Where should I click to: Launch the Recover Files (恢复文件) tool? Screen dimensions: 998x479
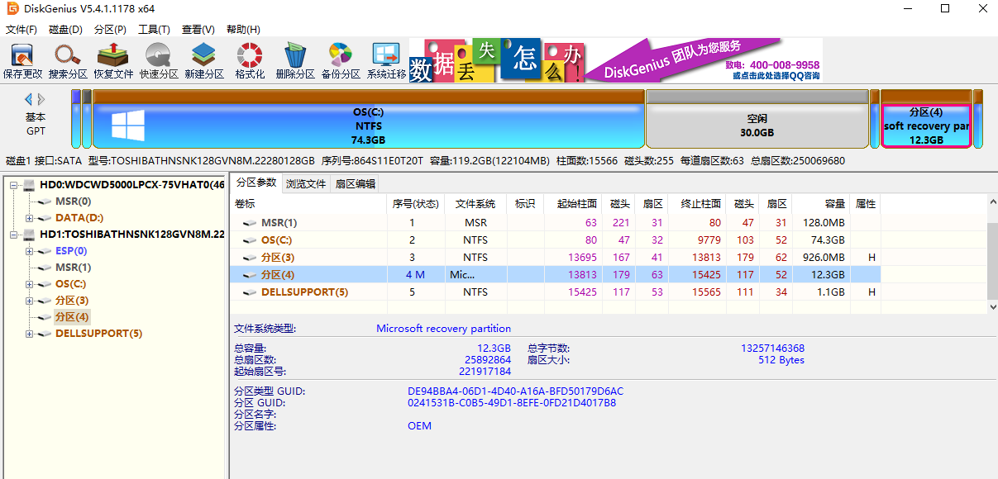click(x=113, y=61)
